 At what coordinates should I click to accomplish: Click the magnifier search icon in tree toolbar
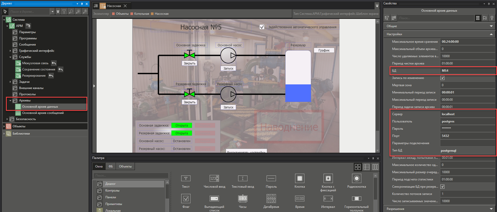coord(71,12)
